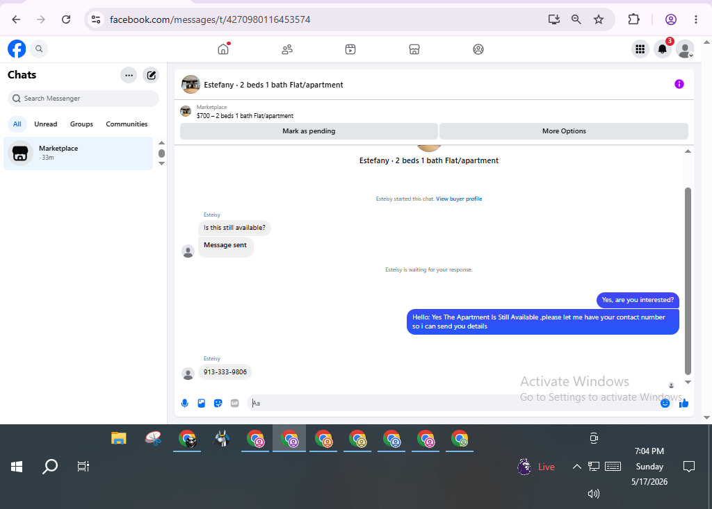The height and width of the screenshot is (509, 712).
Task: Open Windows notification center icon
Action: 689,467
